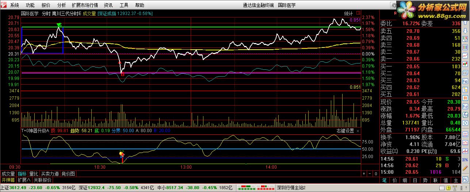Image resolution: width=470 pixels, height=192 pixels.
Task: Click the news document sidebar icon
Action: pos(465,73)
